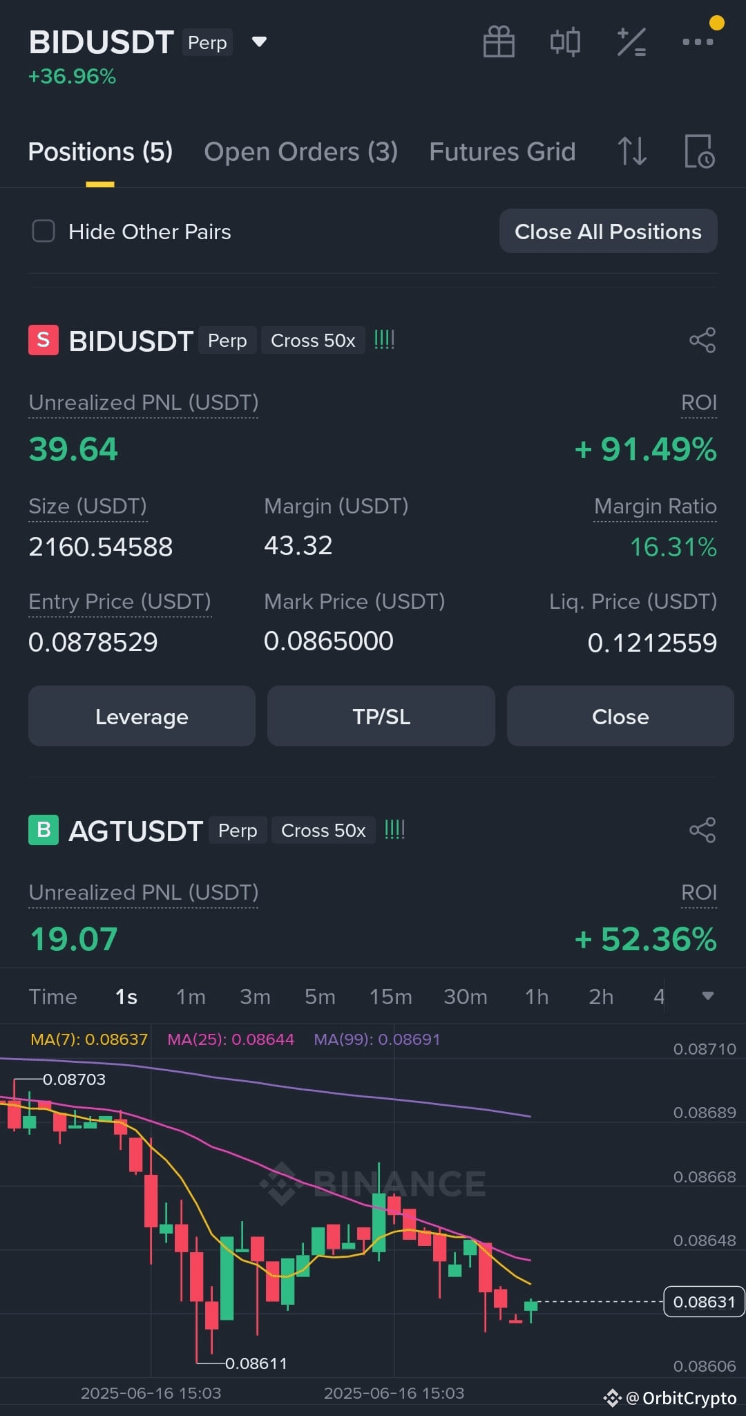This screenshot has width=746, height=1416.
Task: Switch to the Open Orders (3) tab
Action: click(x=300, y=151)
